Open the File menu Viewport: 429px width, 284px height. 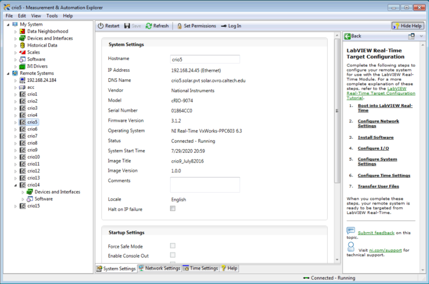point(9,16)
